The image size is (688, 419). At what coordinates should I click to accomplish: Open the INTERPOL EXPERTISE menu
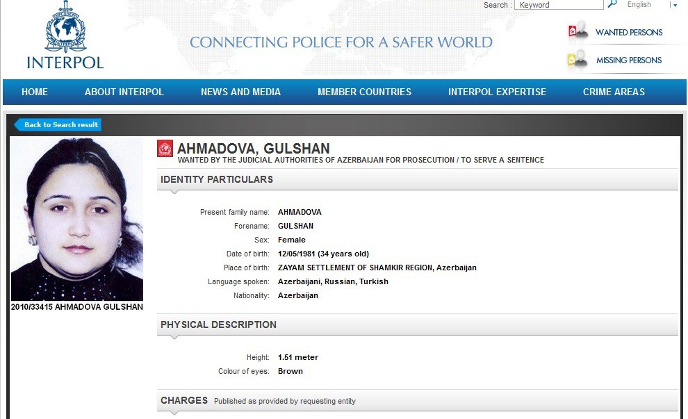point(497,92)
